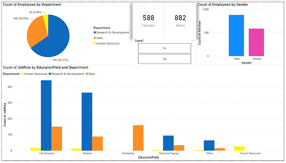Click the 588 Females card
Screen dimensions: 286x163
(x=148, y=21)
